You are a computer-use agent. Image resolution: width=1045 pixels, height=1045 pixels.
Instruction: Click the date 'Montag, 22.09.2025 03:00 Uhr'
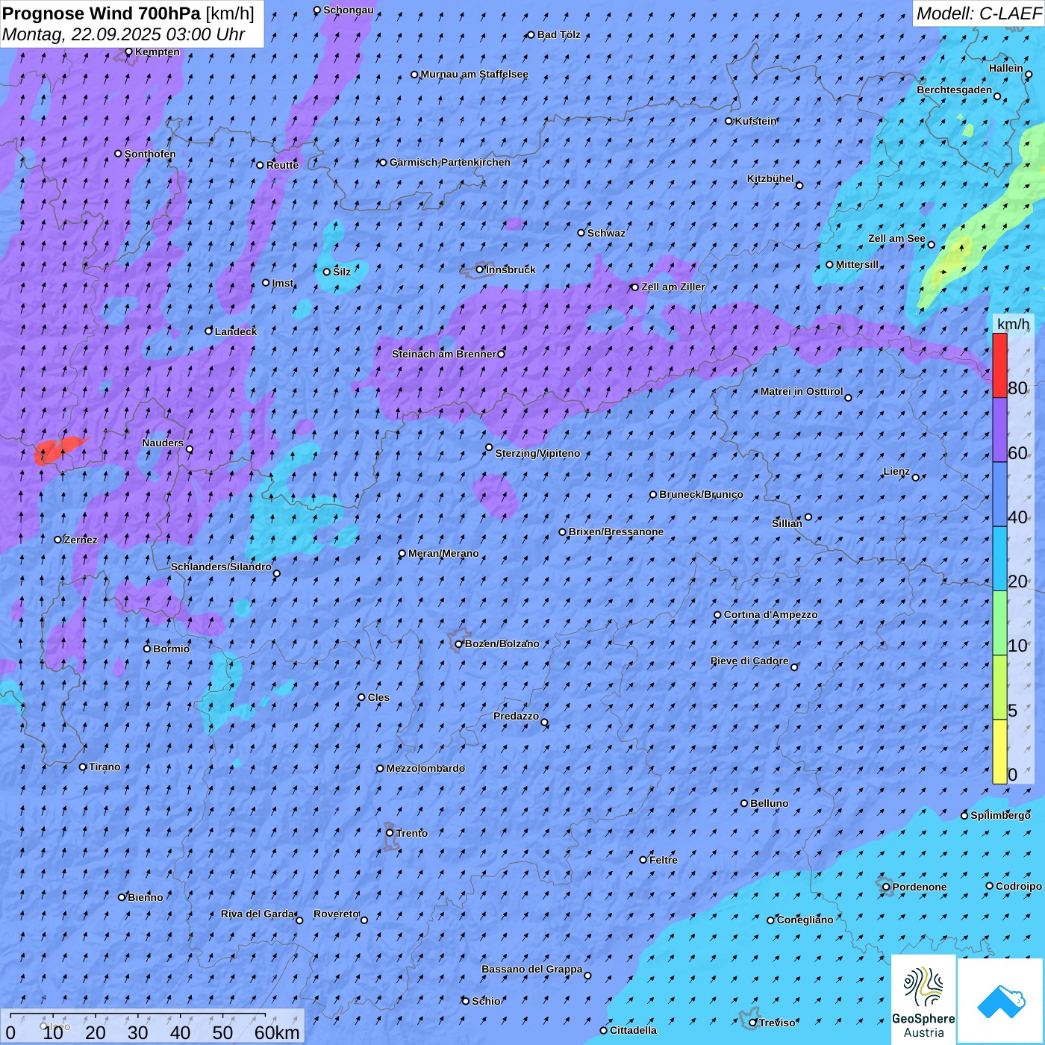point(124,34)
